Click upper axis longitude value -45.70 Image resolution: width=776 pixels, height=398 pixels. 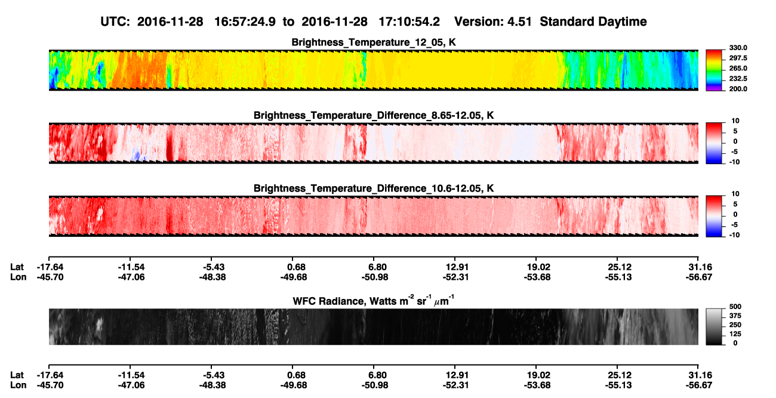tap(49, 276)
